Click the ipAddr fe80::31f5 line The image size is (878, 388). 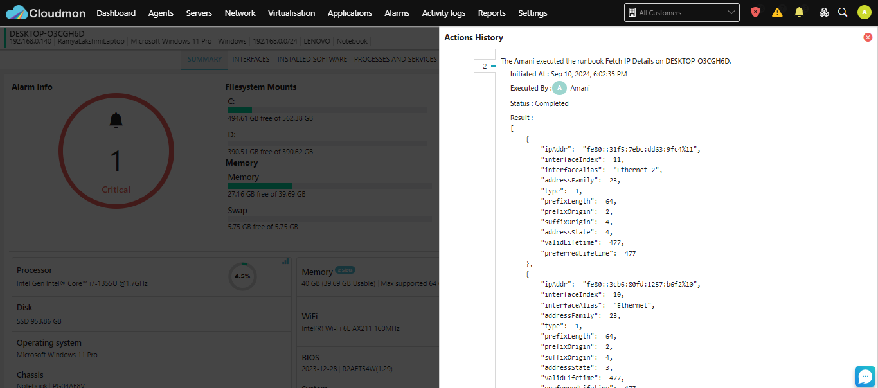click(621, 149)
